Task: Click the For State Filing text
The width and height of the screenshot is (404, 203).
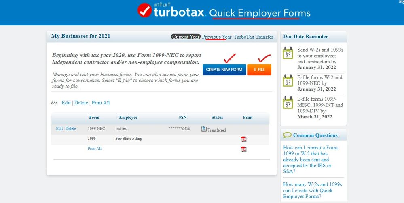Action: click(x=129, y=138)
